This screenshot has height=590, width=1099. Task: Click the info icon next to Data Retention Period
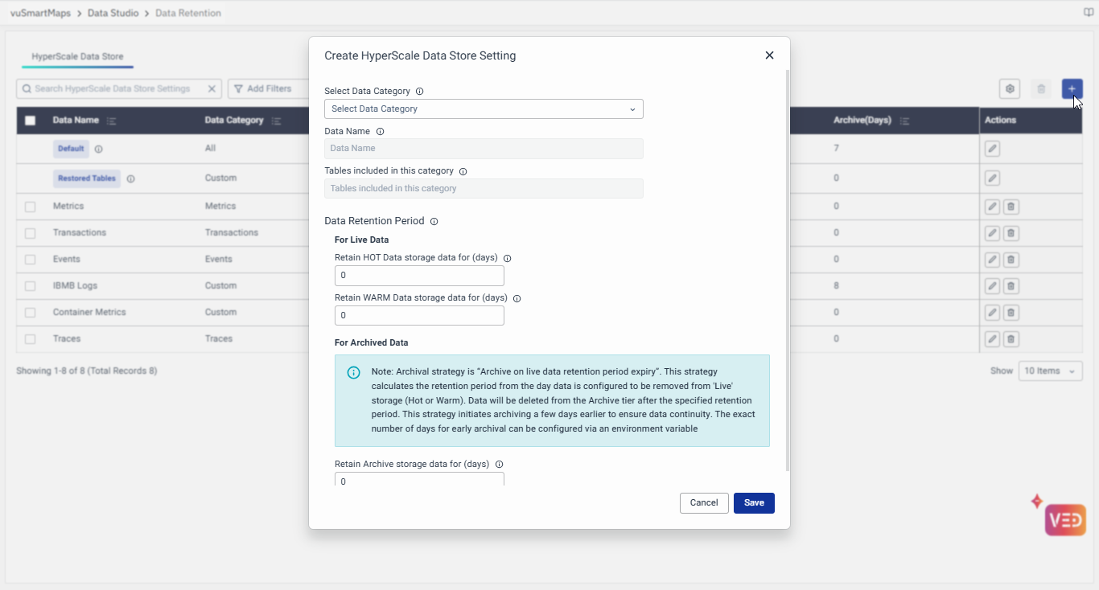(434, 221)
